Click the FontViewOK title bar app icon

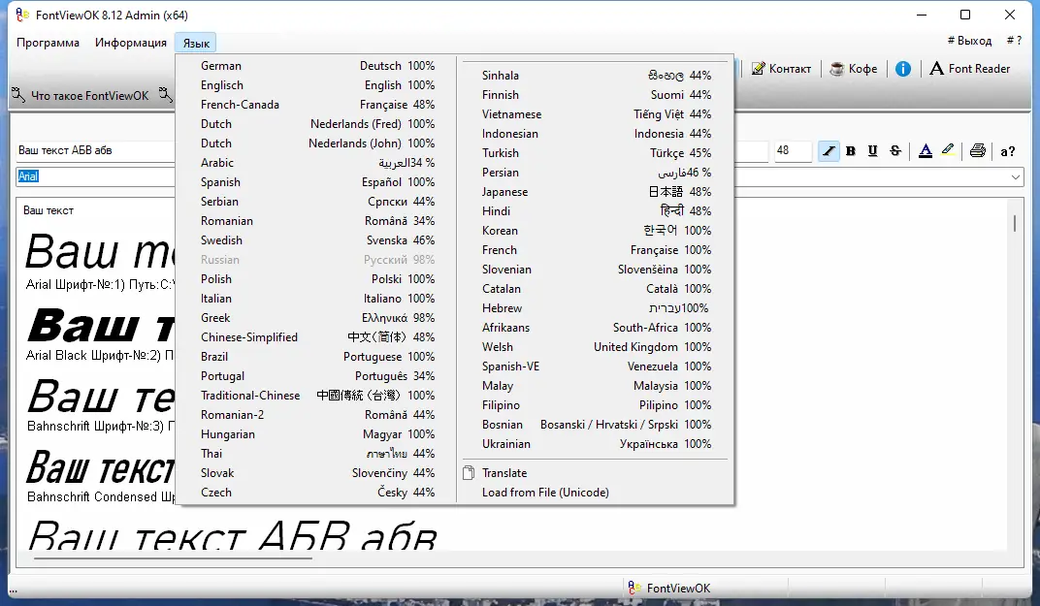coord(22,15)
